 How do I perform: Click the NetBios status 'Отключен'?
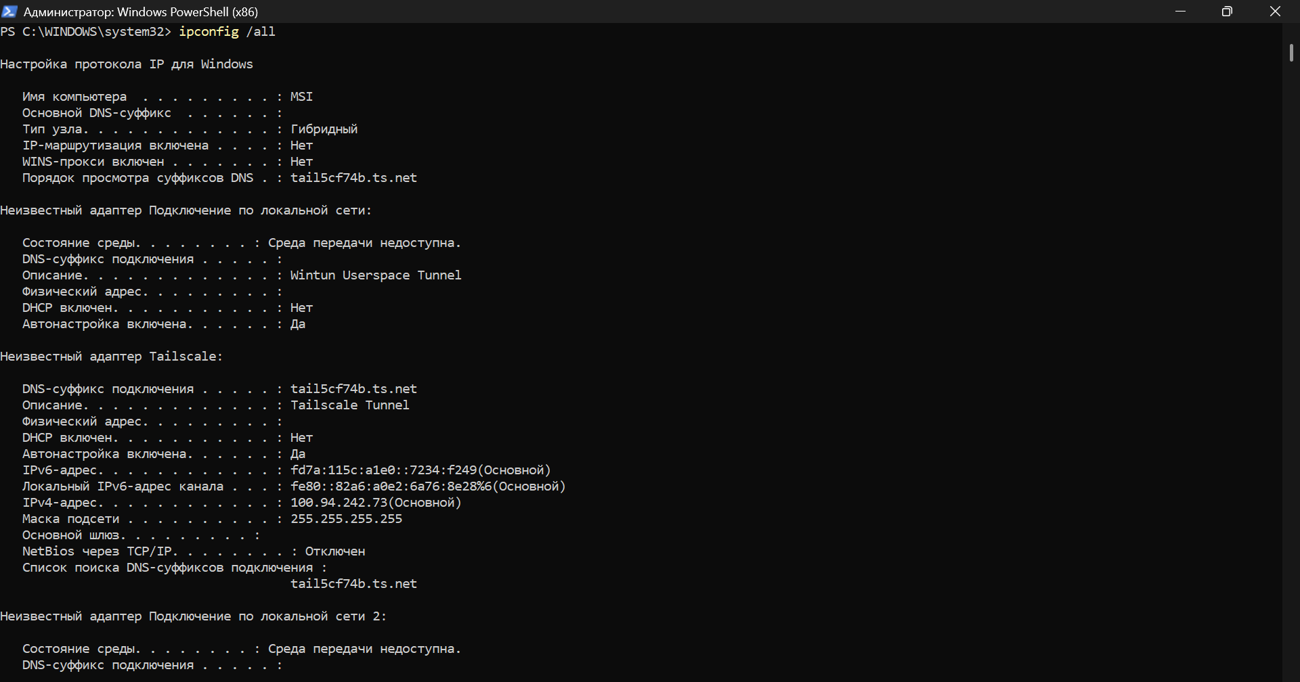(x=334, y=551)
